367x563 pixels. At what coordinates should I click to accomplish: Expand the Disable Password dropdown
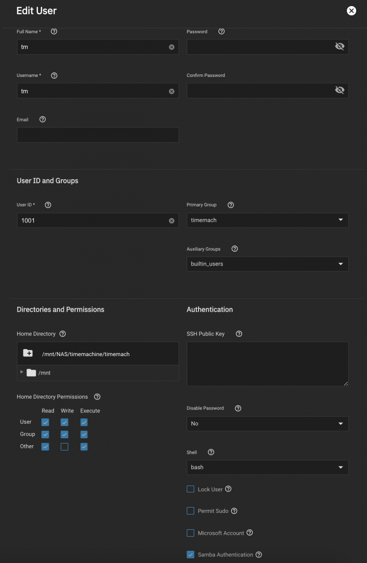click(x=268, y=423)
